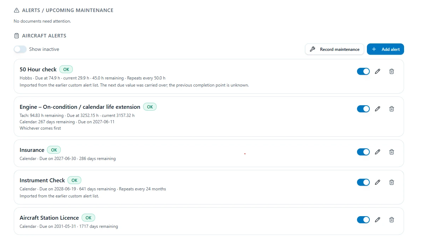Edit the 50 Hour check alert

pos(378,71)
